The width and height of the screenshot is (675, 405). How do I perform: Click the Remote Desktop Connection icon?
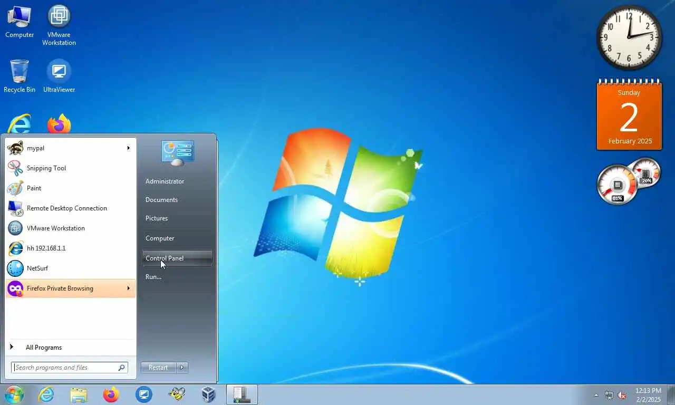15,208
